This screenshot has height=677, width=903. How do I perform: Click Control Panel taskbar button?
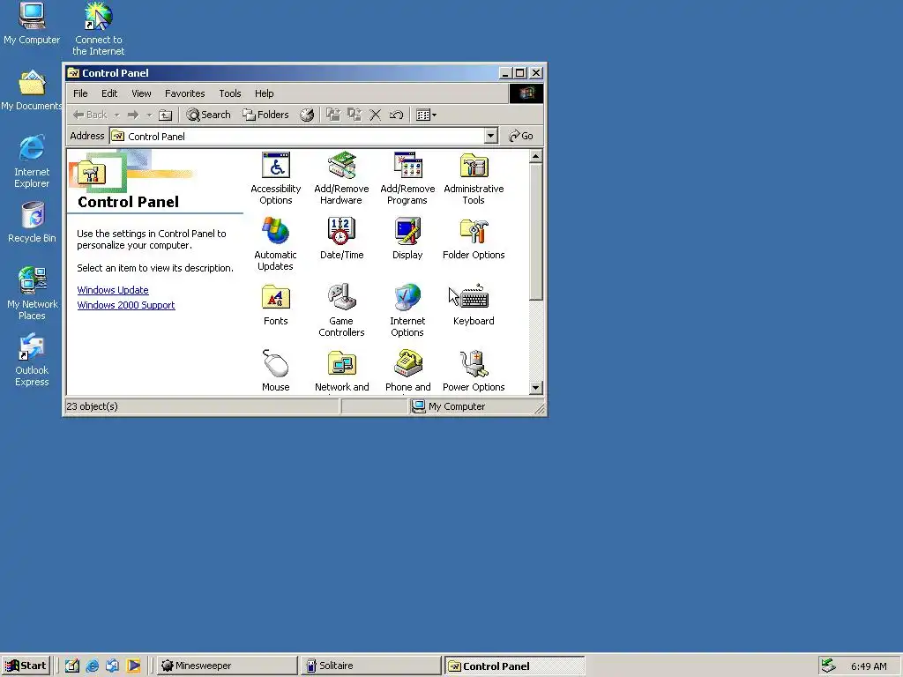click(x=514, y=666)
